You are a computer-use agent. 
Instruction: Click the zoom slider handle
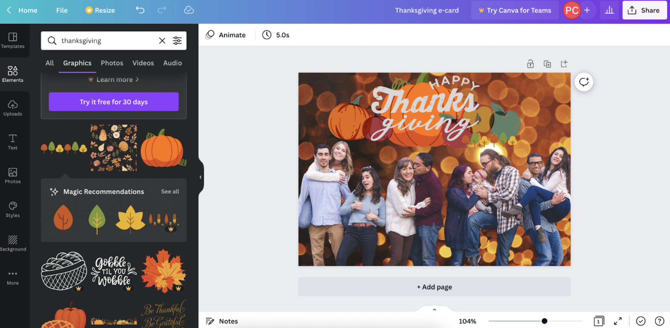(544, 321)
